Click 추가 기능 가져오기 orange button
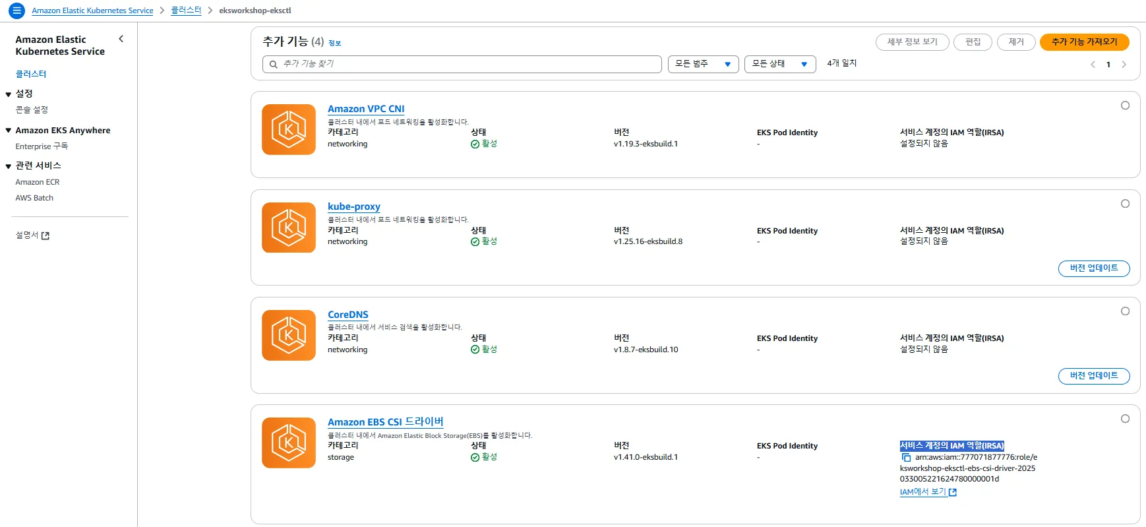Viewport: 1146px width, 527px height. click(x=1084, y=42)
